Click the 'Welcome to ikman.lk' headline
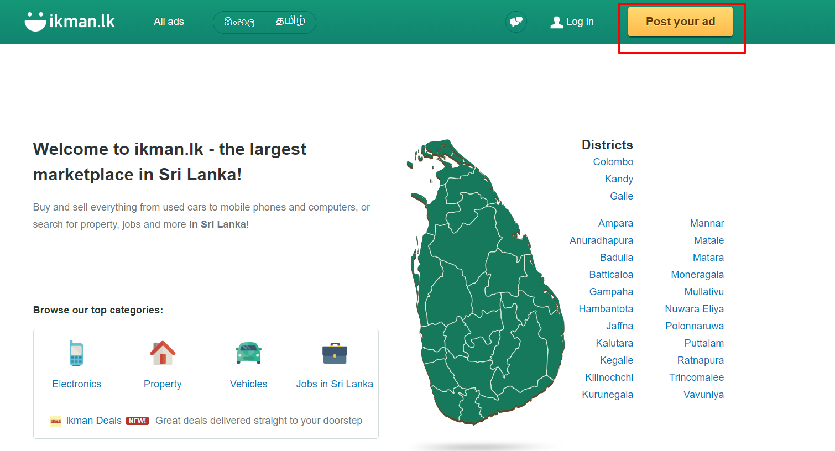This screenshot has width=835, height=451. click(x=169, y=161)
